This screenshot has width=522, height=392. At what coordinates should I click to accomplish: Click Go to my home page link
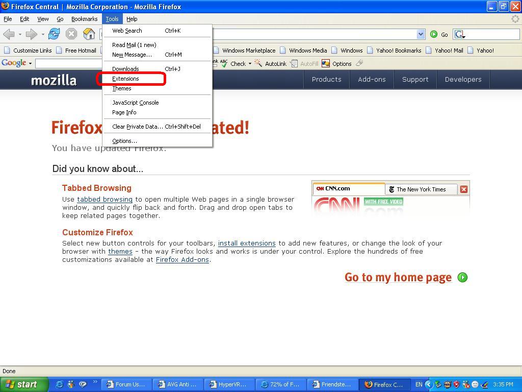coord(398,277)
